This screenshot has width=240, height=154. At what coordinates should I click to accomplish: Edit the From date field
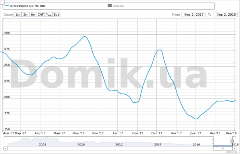coord(194,15)
